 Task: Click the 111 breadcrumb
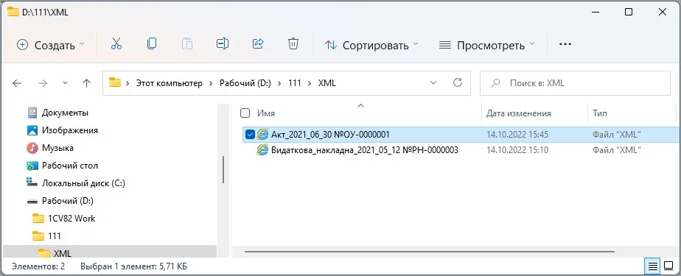click(x=295, y=83)
